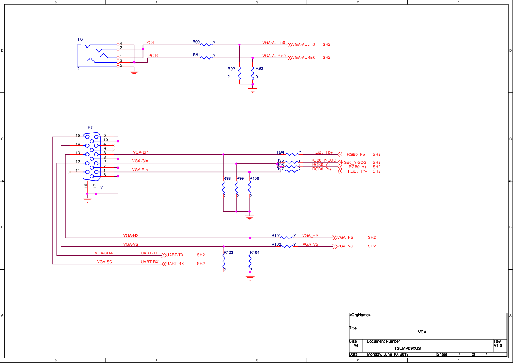The height and width of the screenshot is (363, 513).
Task: Click the PC-L net label
Action: 151,43
